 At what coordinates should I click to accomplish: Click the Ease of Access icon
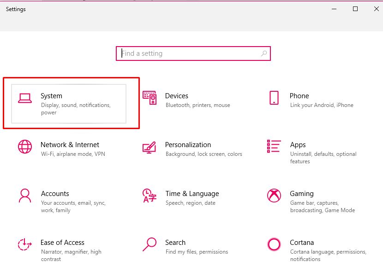tap(24, 244)
